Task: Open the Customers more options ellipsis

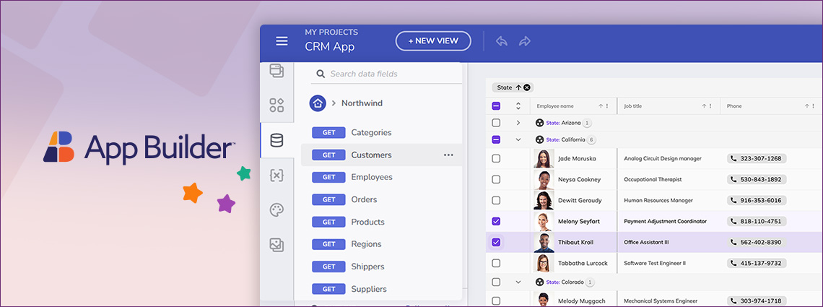Action: 448,155
